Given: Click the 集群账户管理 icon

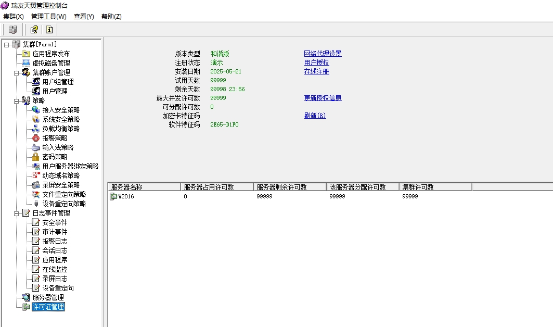Looking at the screenshot, I should pos(25,72).
